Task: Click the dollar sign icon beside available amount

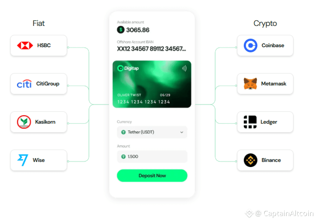Action: pos(121,30)
